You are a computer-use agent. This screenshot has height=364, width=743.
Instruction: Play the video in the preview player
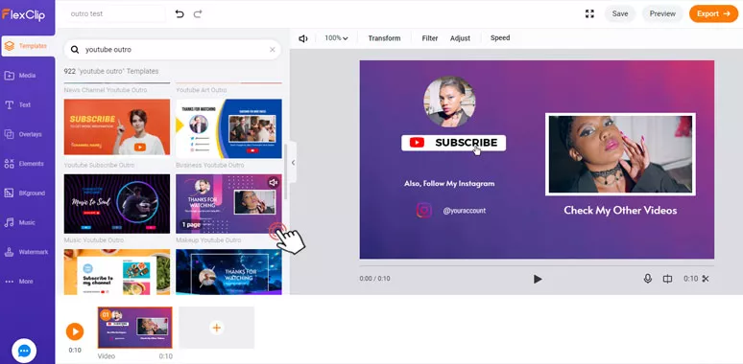[537, 279]
